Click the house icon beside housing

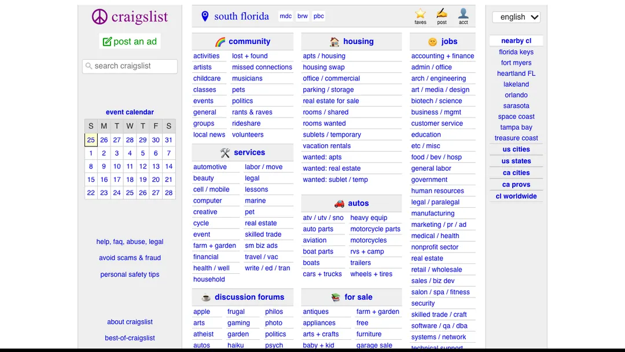(x=334, y=42)
